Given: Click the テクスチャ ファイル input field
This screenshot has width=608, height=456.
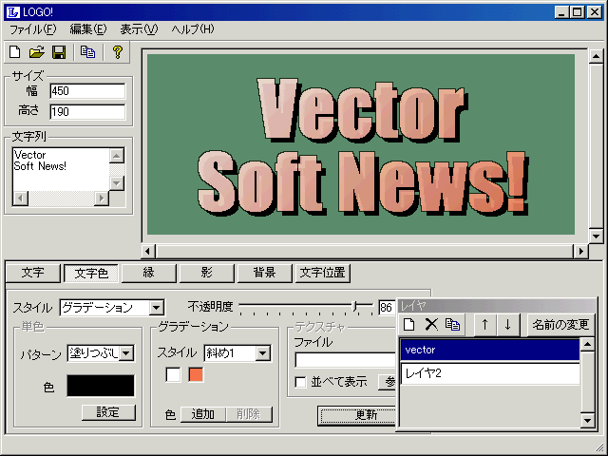Looking at the screenshot, I should pyautogui.click(x=346, y=360).
